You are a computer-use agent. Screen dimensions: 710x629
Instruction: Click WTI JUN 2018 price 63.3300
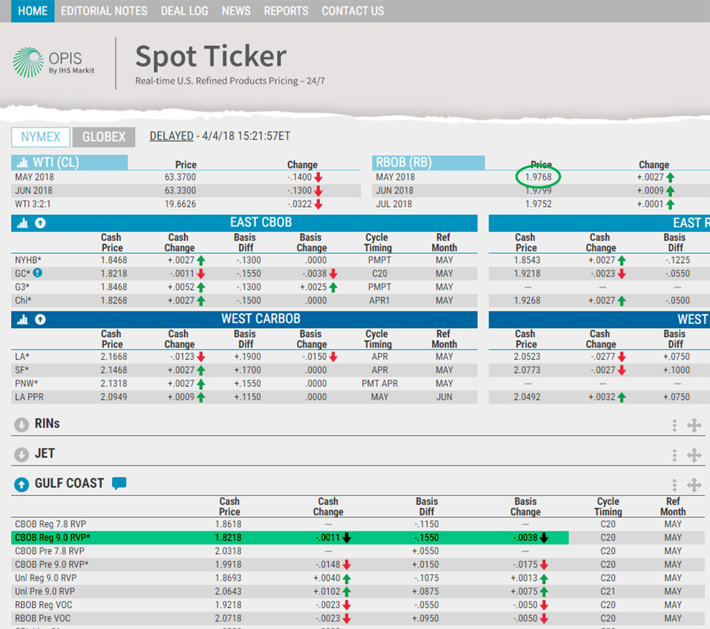point(180,191)
